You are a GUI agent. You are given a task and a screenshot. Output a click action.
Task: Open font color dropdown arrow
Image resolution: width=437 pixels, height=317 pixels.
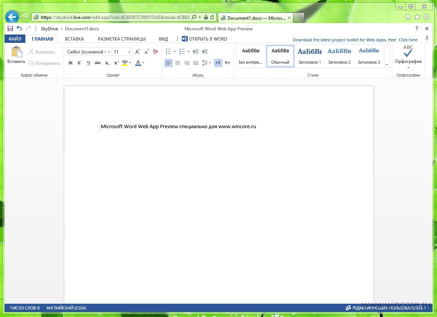[143, 63]
